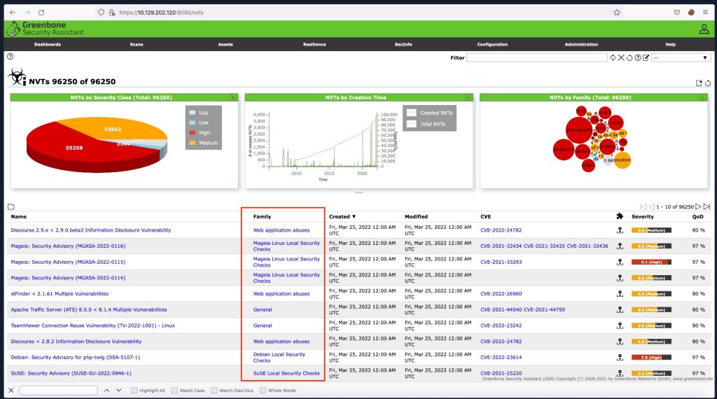717x399 pixels.
Task: Click the Greenbone Security Assistant logo
Action: click(45, 28)
